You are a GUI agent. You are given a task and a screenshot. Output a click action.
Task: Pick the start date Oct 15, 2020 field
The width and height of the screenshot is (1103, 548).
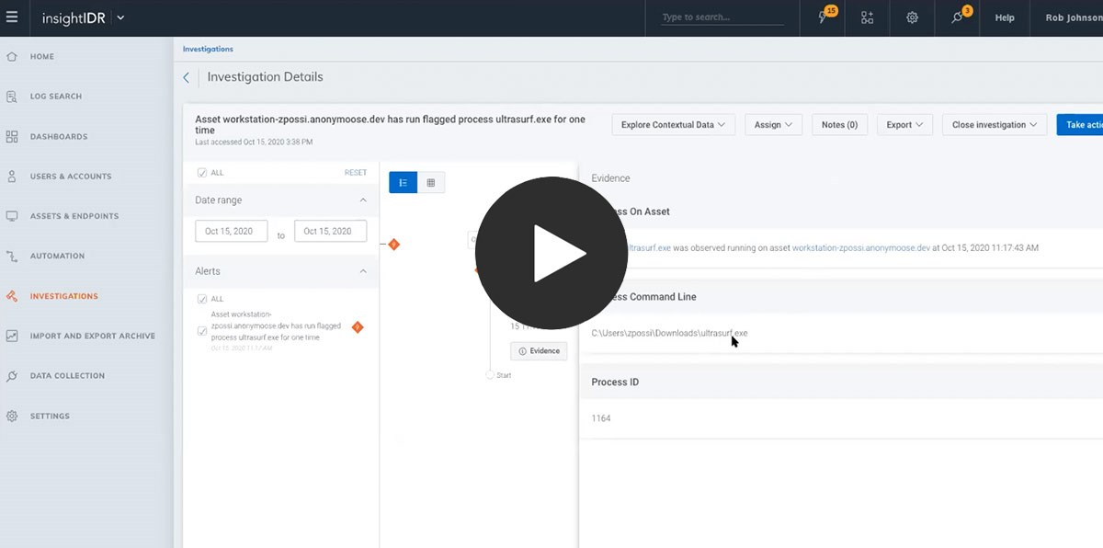coord(232,232)
